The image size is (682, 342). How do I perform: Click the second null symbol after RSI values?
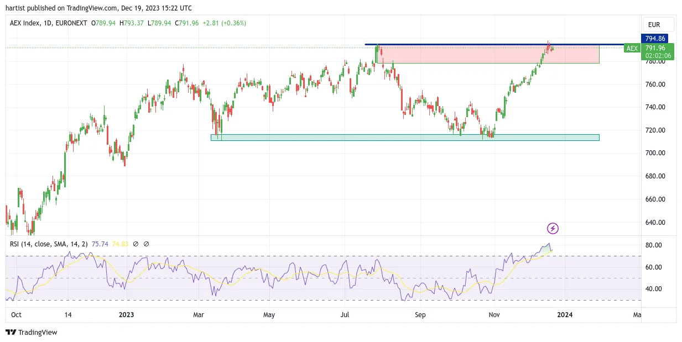[146, 244]
